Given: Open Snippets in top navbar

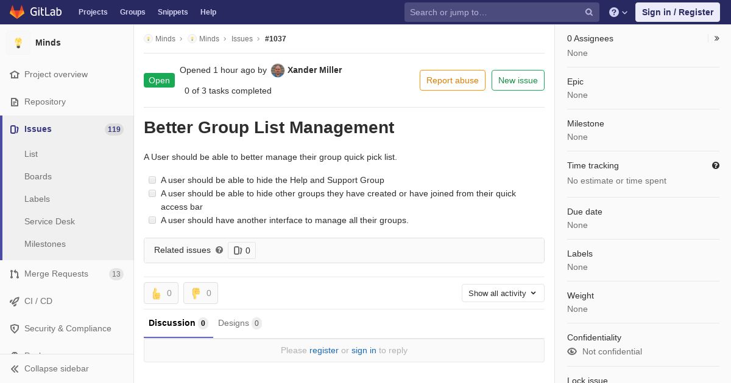Looking at the screenshot, I should tap(173, 12).
